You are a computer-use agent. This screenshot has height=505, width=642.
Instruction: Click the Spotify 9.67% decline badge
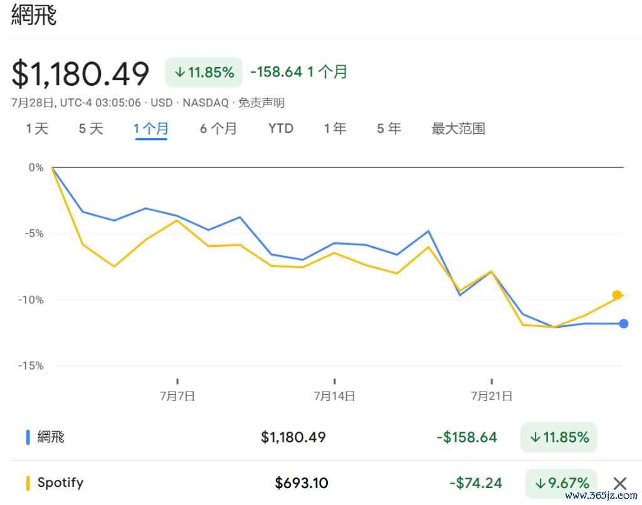coord(561,483)
